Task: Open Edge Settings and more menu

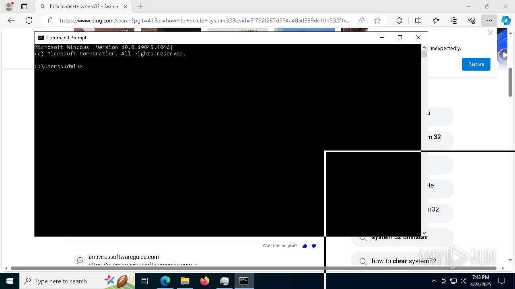Action: [489, 20]
